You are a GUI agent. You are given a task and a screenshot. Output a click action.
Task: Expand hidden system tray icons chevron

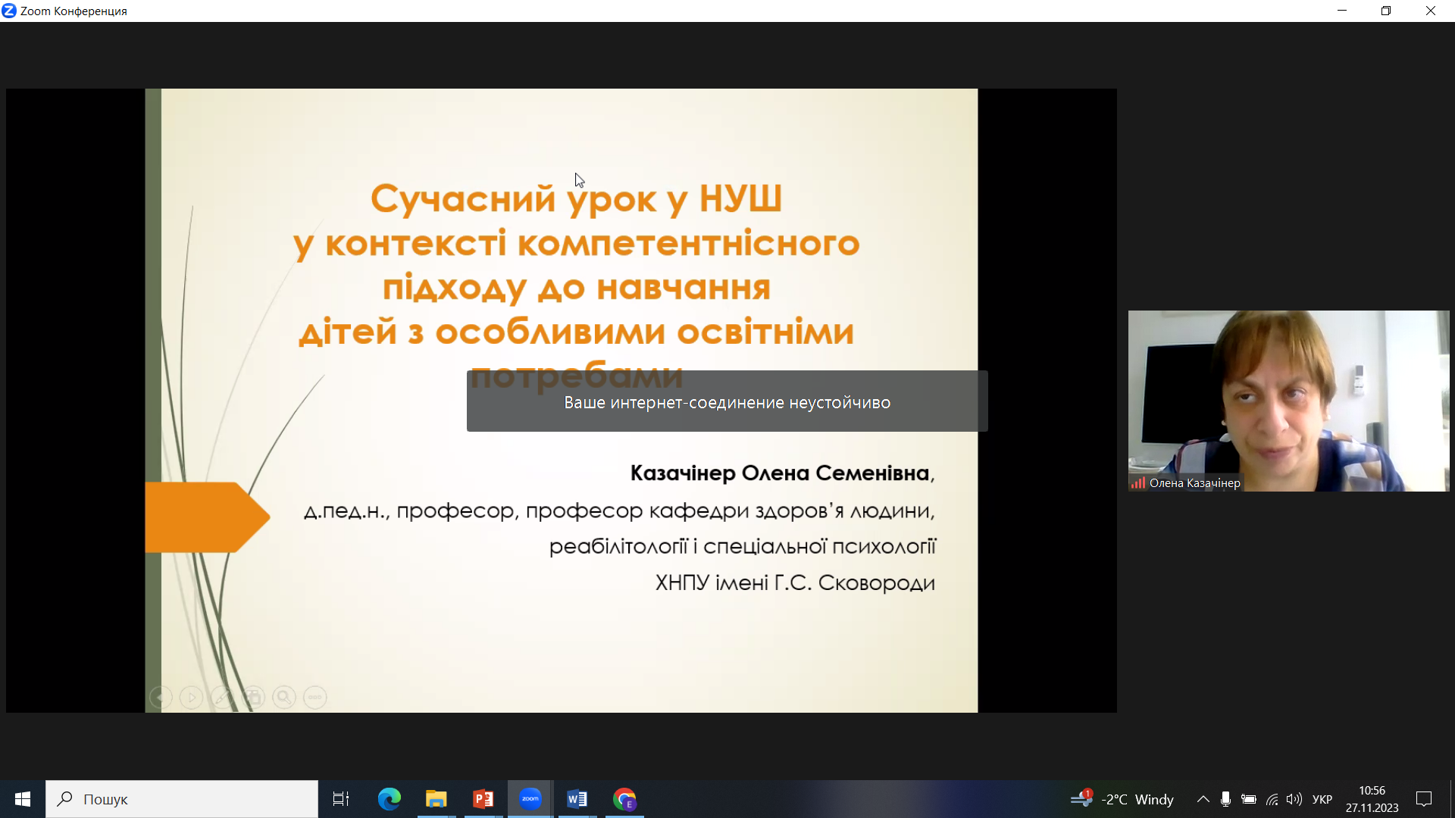click(x=1203, y=799)
